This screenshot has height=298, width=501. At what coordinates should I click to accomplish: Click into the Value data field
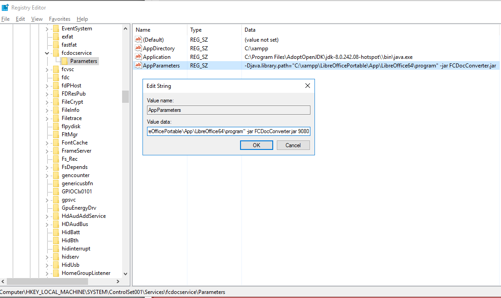click(x=228, y=131)
